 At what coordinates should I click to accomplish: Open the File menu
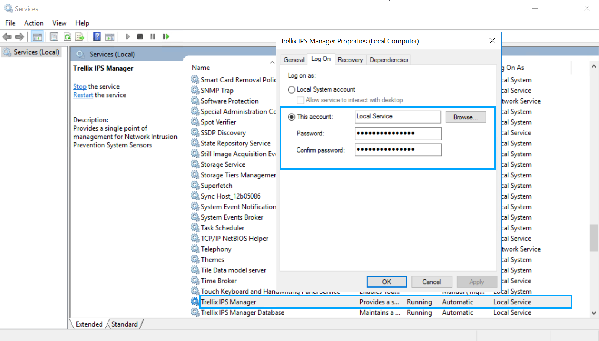click(10, 23)
